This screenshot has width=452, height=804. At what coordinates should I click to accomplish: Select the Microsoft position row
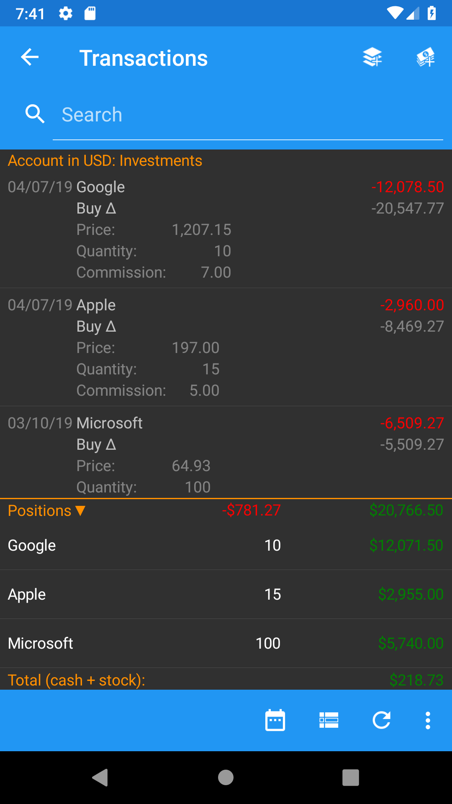click(x=226, y=643)
